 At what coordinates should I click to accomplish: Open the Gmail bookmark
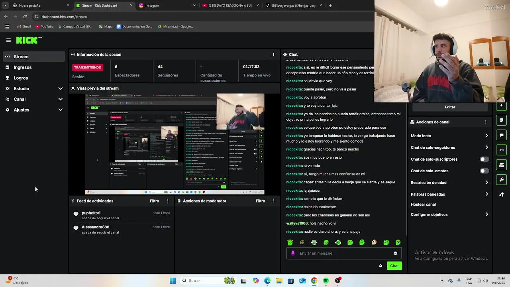point(24,27)
